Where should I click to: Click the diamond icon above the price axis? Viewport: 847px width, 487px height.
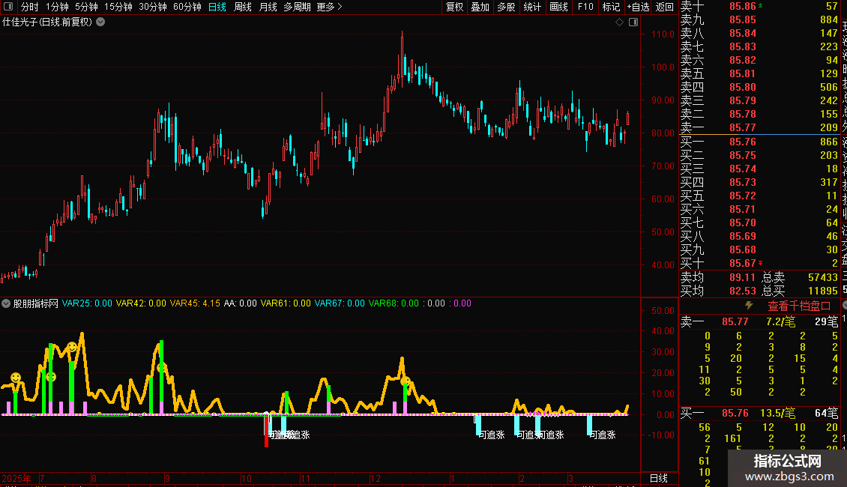(x=620, y=22)
